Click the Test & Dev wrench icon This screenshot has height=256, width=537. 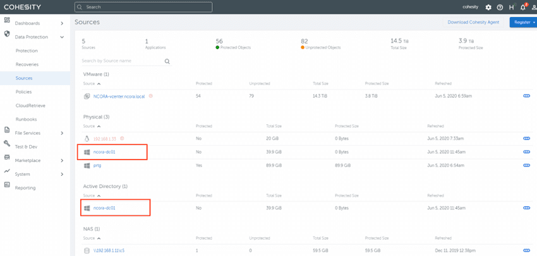coord(7,143)
